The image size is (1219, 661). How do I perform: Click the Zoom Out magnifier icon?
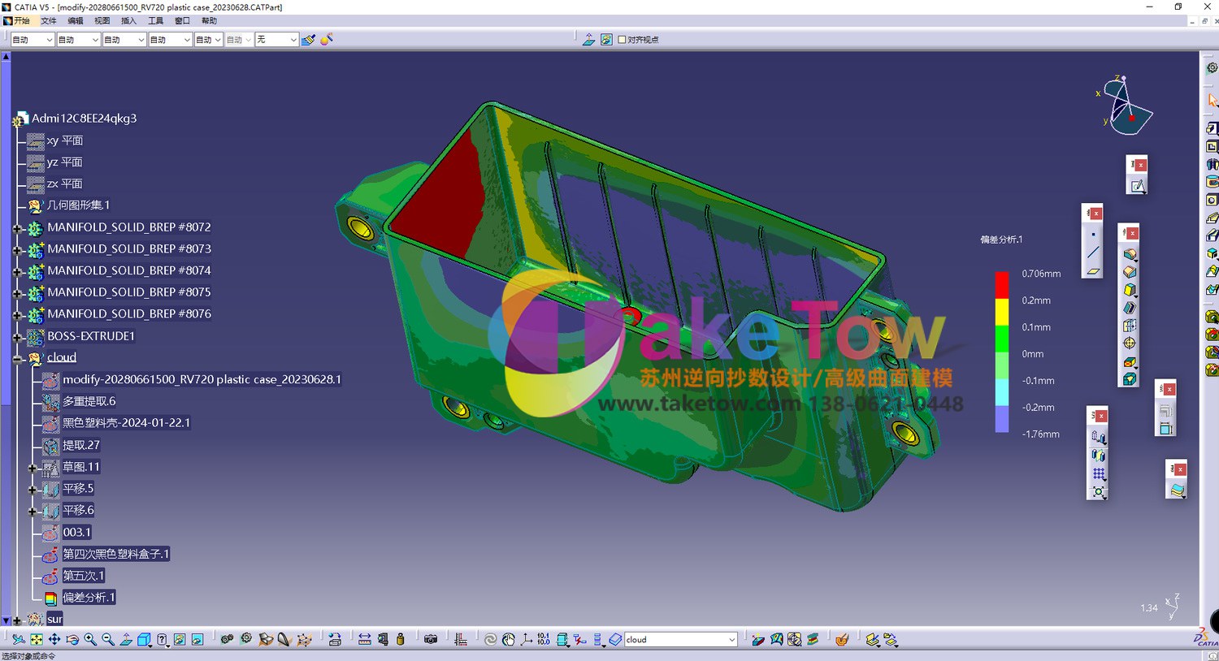[x=108, y=640]
